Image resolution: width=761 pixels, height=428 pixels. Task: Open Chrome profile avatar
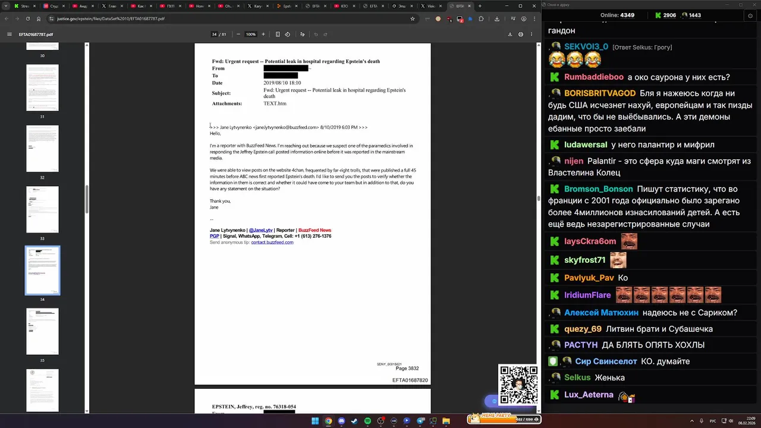pos(523,18)
